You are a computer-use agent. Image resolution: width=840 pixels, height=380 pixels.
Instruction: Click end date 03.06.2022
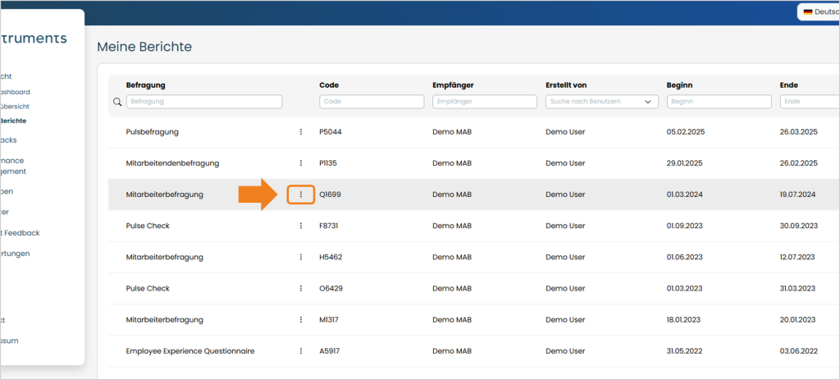pyautogui.click(x=799, y=351)
